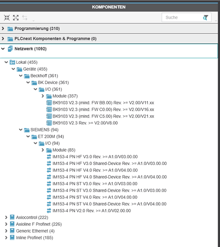Click the expand all icon in toolbar
Screen dimensions: 220x247
[16, 18]
